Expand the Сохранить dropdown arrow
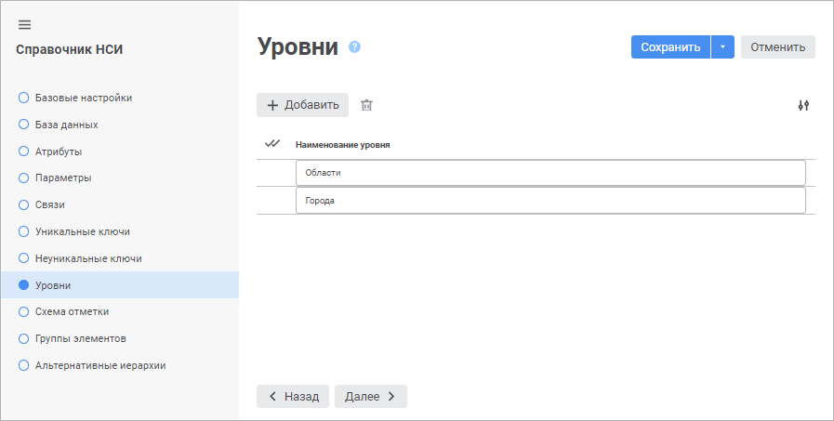This screenshot has height=421, width=834. pyautogui.click(x=722, y=47)
